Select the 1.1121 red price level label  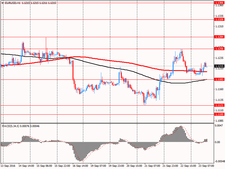[x=219, y=105]
